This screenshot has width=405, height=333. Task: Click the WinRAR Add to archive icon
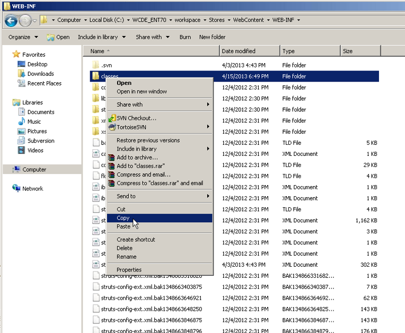pyautogui.click(x=112, y=157)
